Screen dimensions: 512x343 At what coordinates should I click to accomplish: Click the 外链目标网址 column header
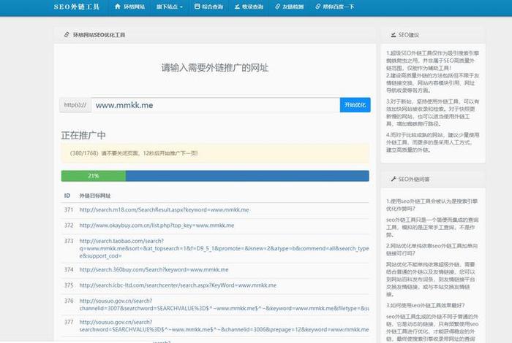[95, 196]
